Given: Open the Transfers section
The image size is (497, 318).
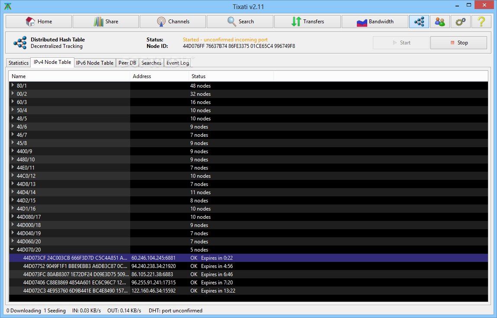Looking at the screenshot, I should click(x=308, y=22).
